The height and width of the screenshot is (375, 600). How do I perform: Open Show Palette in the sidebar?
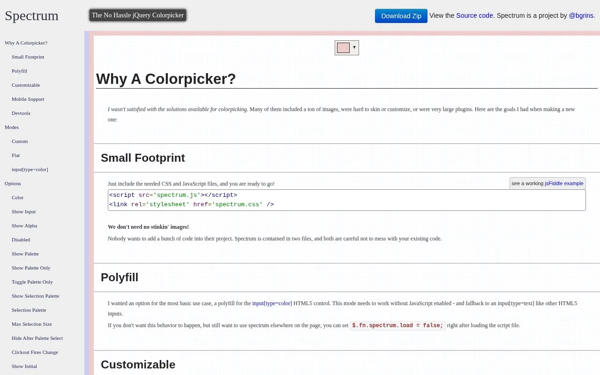25,254
